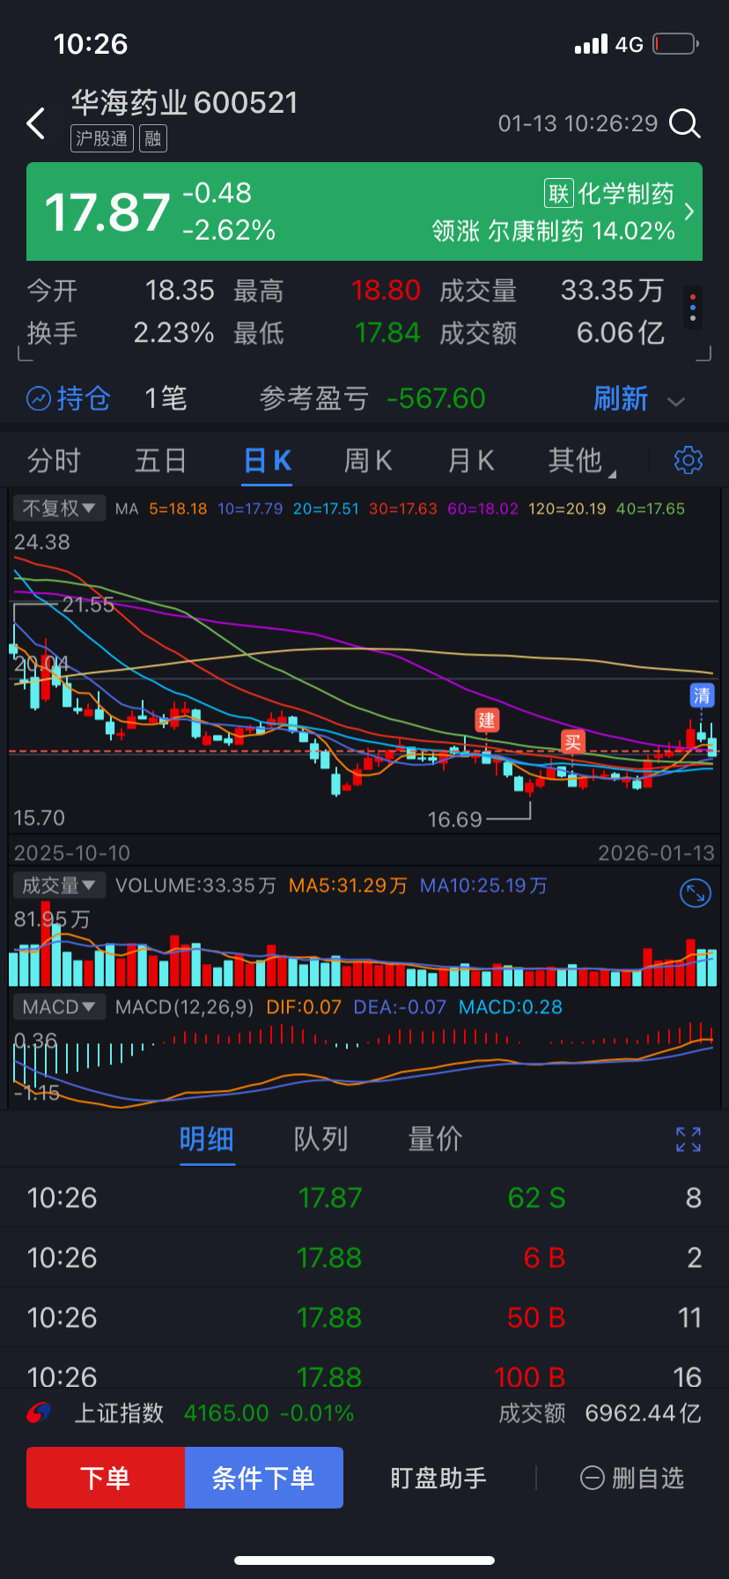Screen dimensions: 729x1579
Task: Tap the 买 buy marker on chart
Action: tap(573, 742)
